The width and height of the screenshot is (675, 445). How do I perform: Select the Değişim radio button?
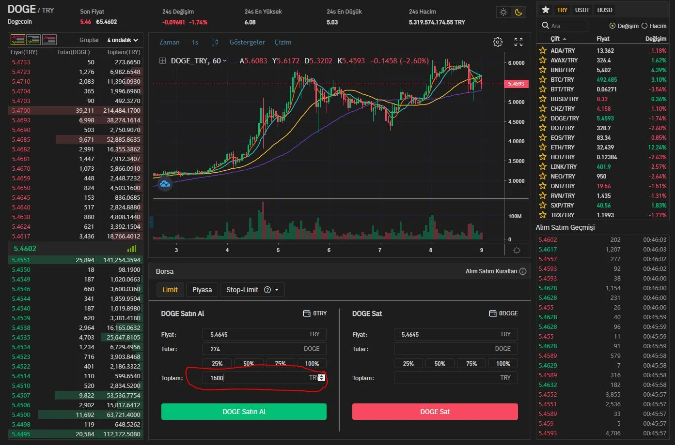[612, 26]
